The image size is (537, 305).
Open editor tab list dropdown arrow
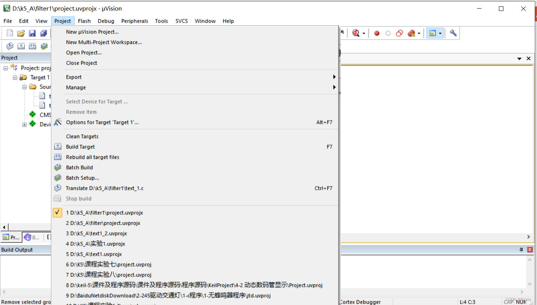(519, 58)
